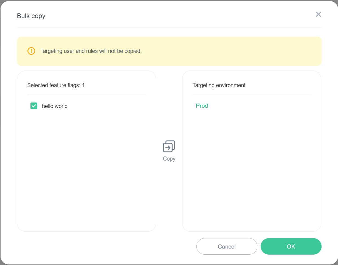
Task: Click empty space in selected flags panel
Action: tap(86, 170)
